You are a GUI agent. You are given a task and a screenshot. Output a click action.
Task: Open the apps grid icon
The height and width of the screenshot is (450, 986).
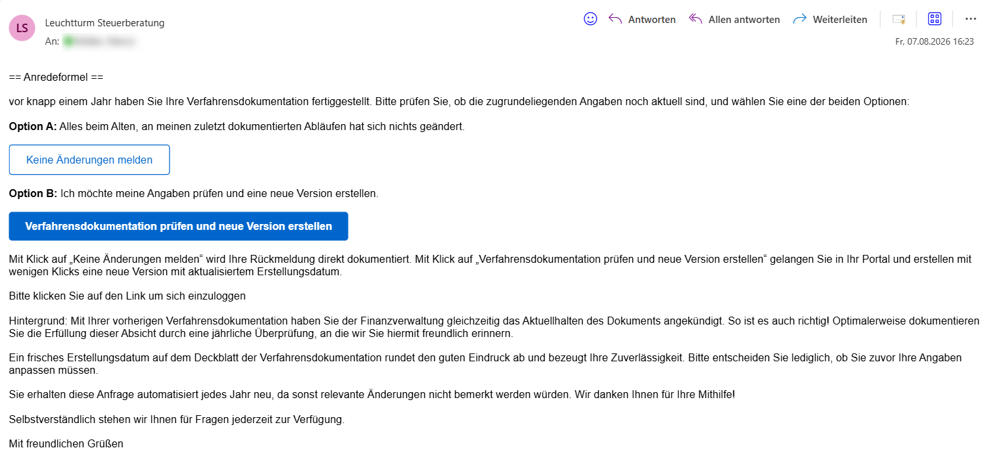coord(935,19)
